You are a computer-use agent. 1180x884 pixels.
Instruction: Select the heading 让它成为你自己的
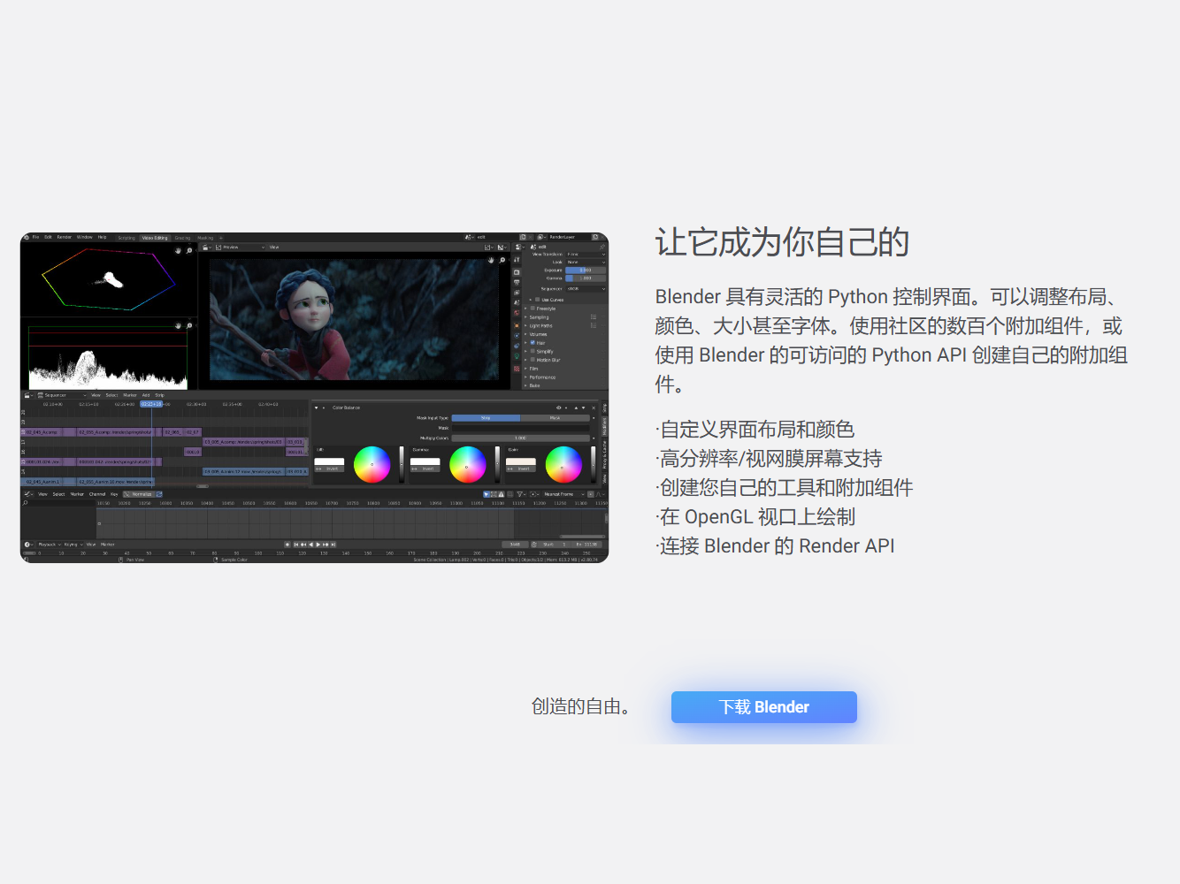pyautogui.click(x=782, y=242)
